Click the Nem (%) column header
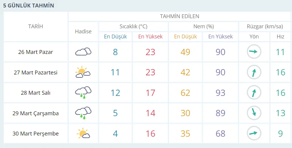 [203, 27]
